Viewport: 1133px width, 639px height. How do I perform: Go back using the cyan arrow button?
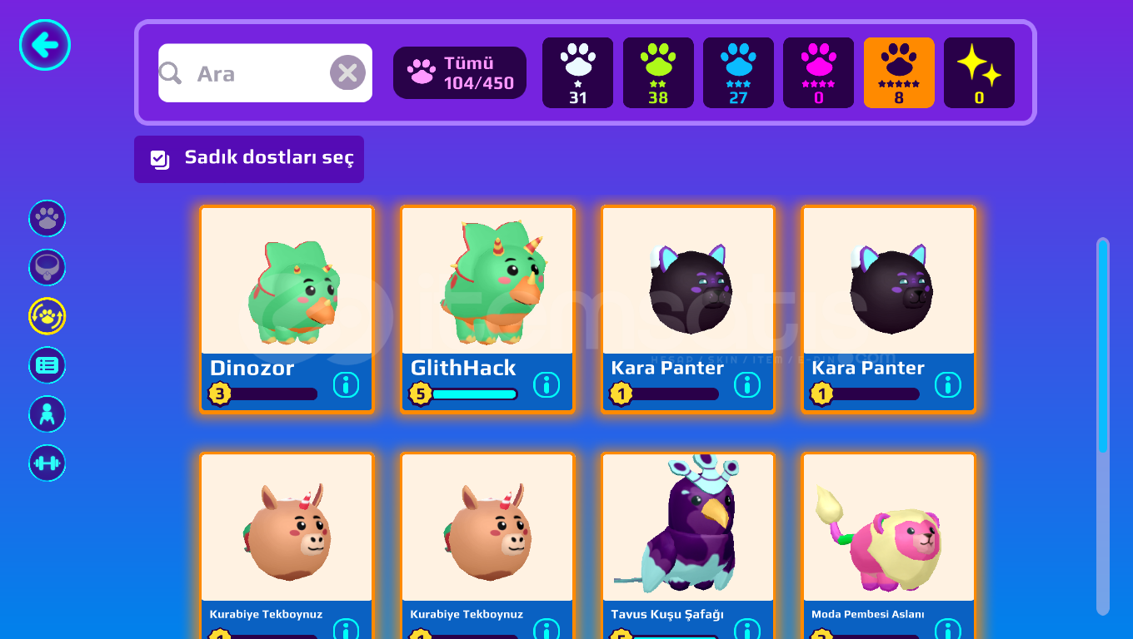click(x=45, y=45)
